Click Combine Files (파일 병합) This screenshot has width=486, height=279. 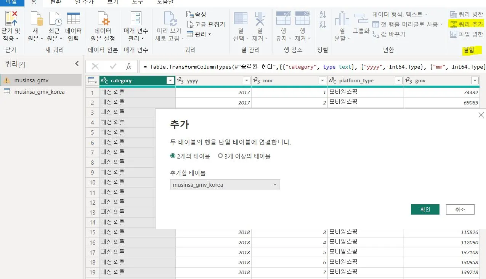point(467,34)
